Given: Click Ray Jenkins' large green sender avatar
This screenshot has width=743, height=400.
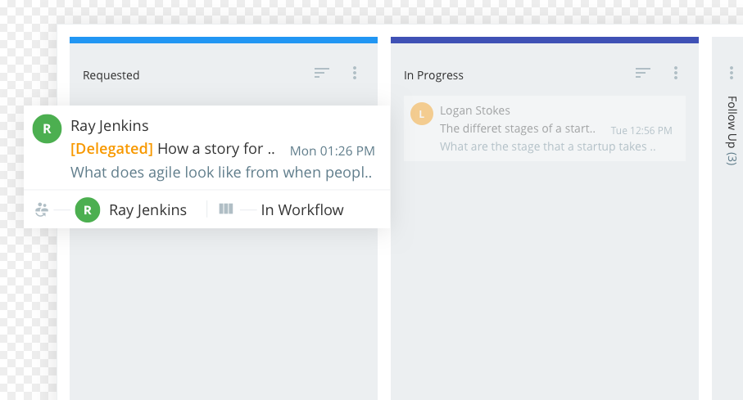Looking at the screenshot, I should [x=47, y=128].
